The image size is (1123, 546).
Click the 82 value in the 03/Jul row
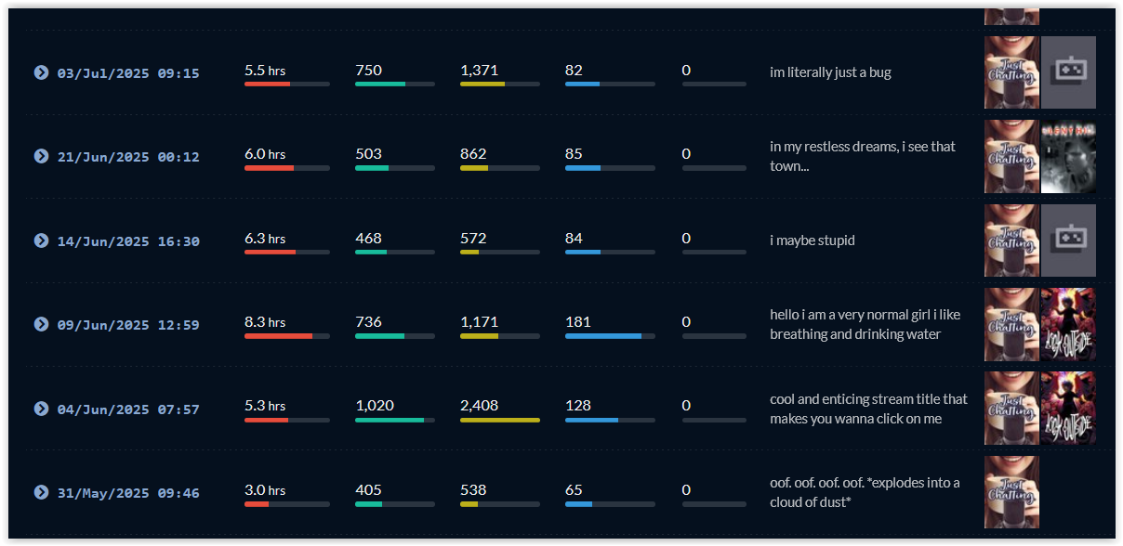point(574,71)
